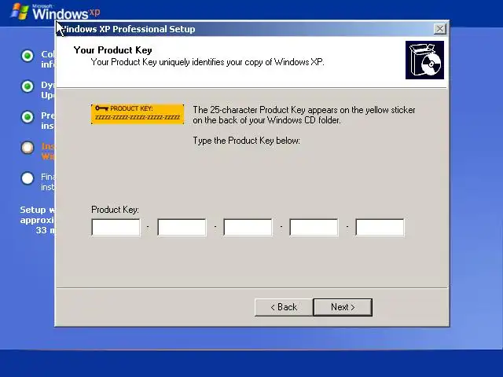Select the second Product Key field
The image size is (503, 377).
182,227
